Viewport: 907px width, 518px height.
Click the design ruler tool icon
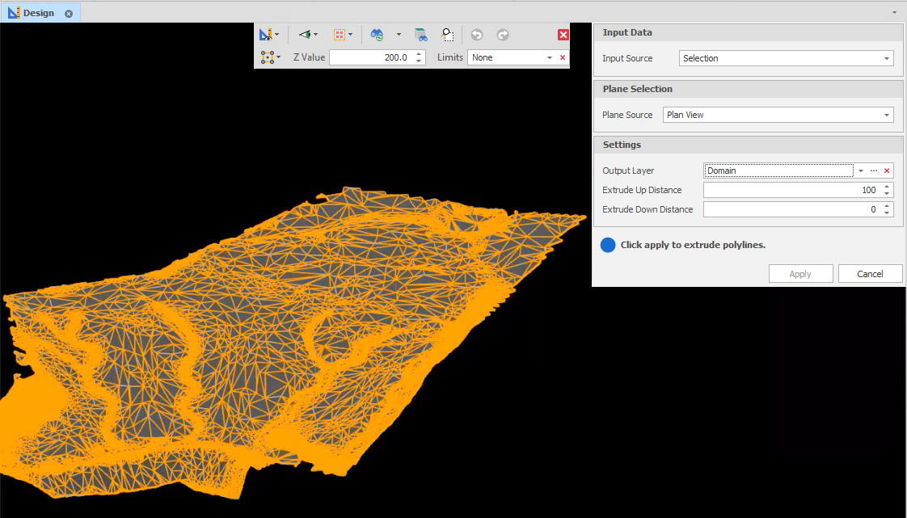tap(265, 35)
